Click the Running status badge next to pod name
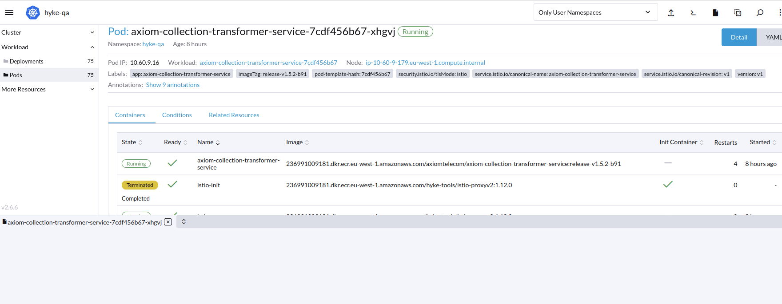This screenshot has width=782, height=304. click(415, 32)
